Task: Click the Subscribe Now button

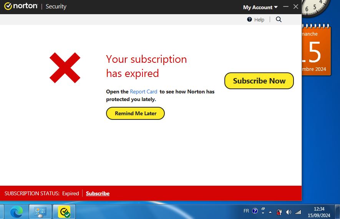Action: click(x=259, y=81)
